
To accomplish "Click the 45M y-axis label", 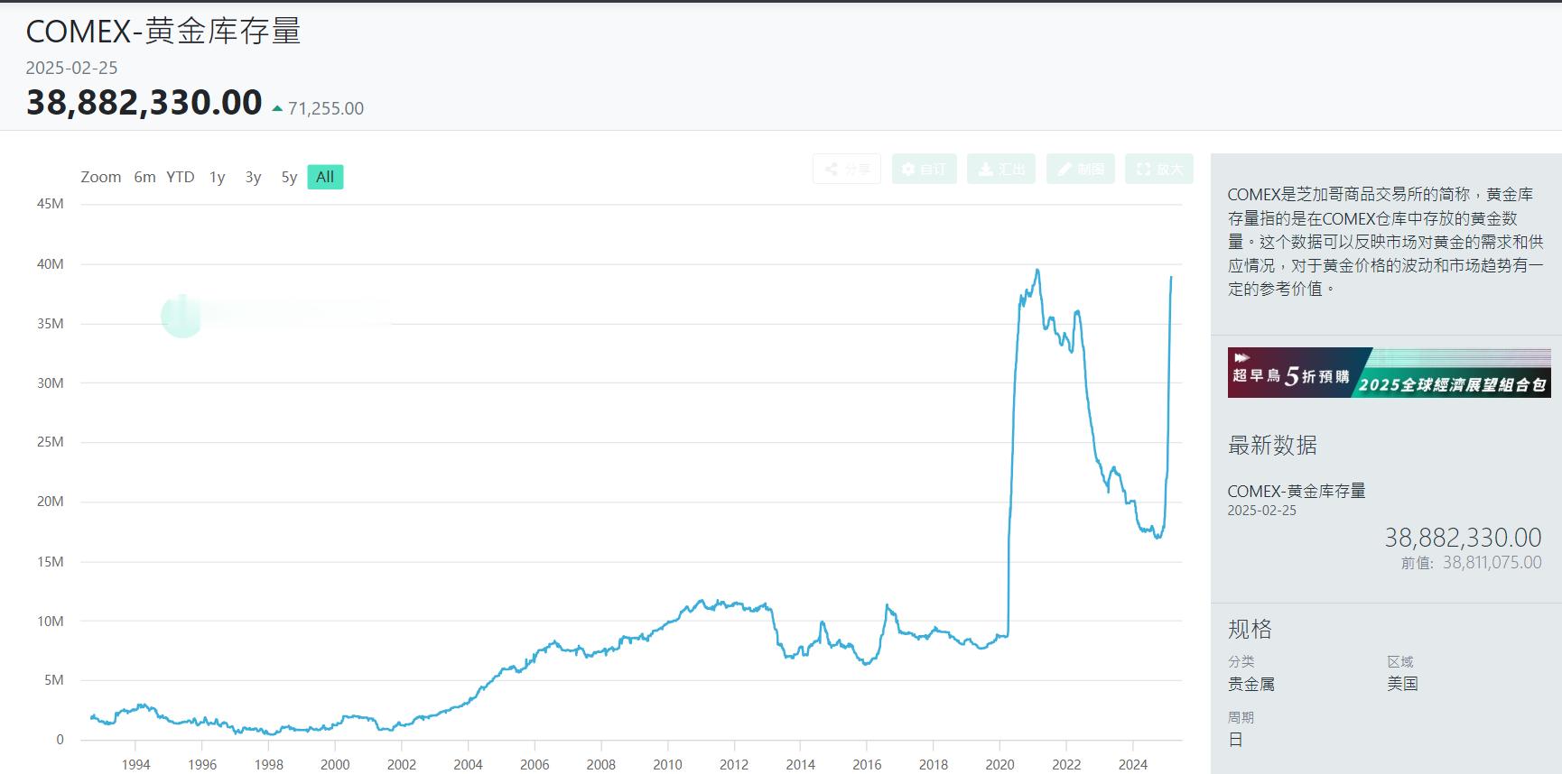I will [x=51, y=204].
